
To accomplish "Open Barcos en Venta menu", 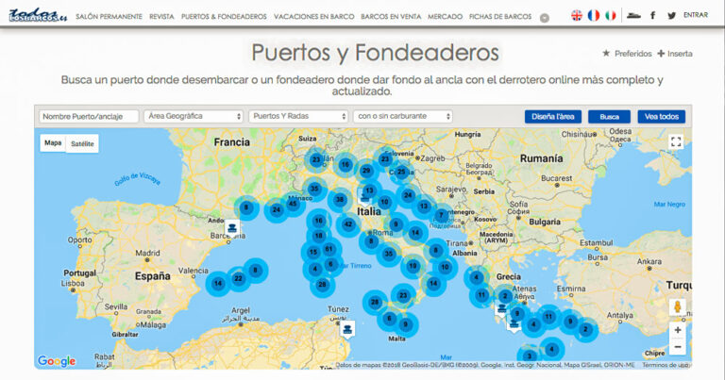I will click(391, 17).
